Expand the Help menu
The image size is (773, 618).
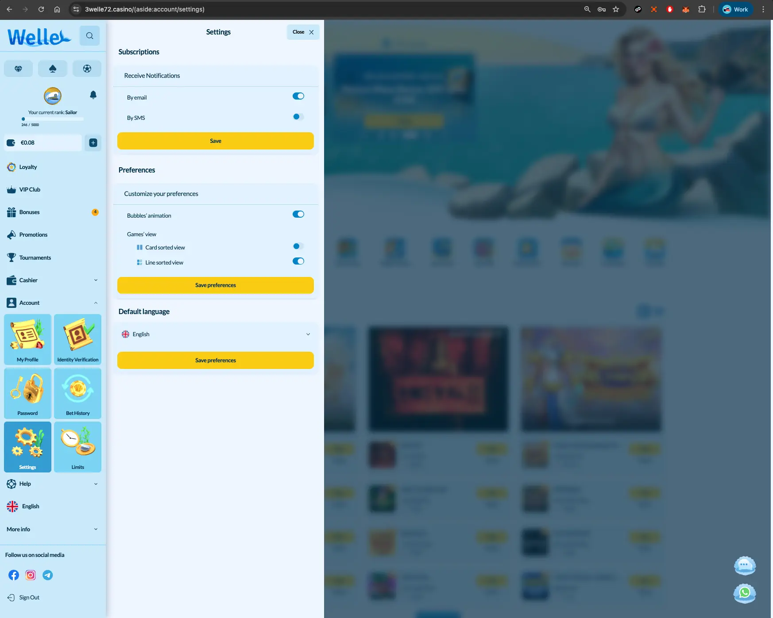pyautogui.click(x=53, y=484)
